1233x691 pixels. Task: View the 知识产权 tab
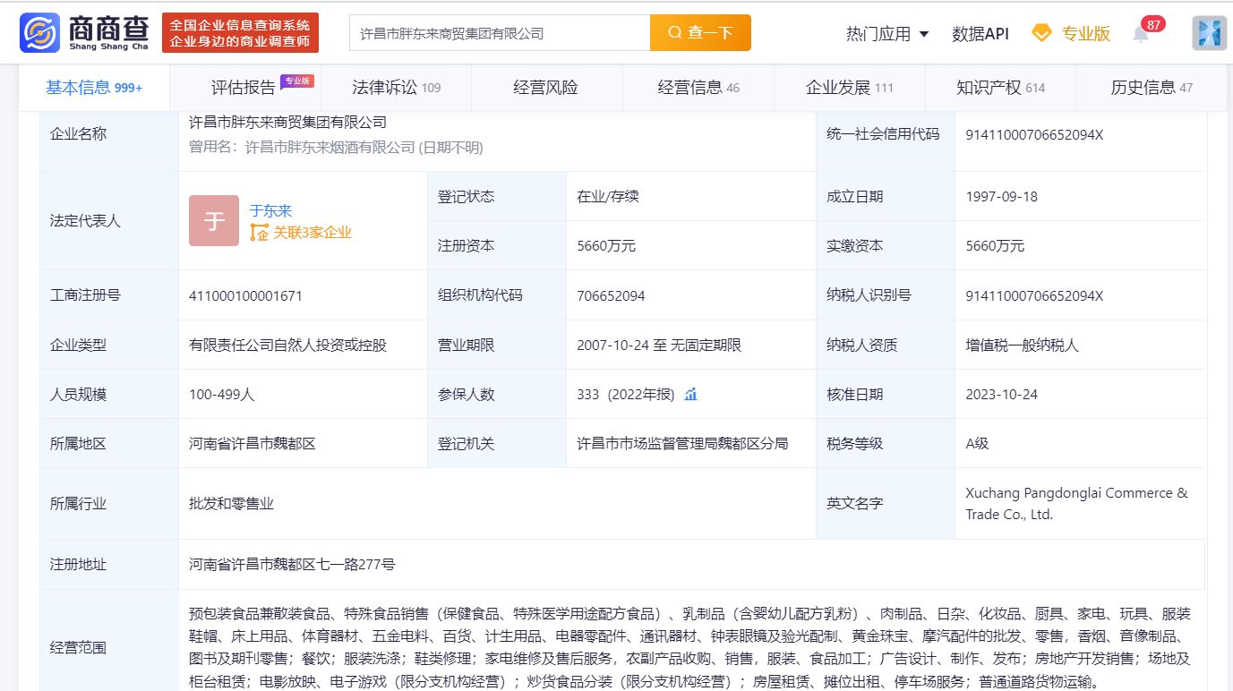pyautogui.click(x=1000, y=87)
